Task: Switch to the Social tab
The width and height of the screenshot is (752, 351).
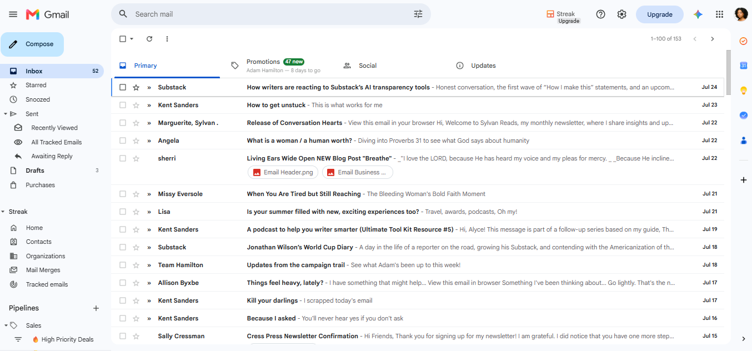Action: tap(390, 66)
